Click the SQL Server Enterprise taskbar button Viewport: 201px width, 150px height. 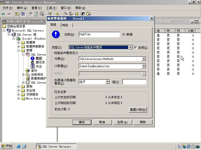tap(57, 146)
